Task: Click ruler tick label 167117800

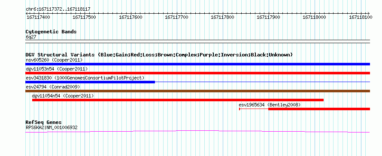Action: [222, 17]
